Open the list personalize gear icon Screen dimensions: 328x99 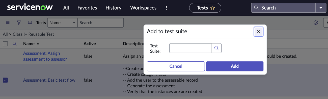(x=316, y=23)
